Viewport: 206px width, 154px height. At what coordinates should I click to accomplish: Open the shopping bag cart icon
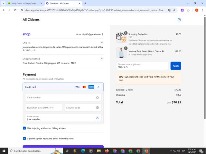179,20
